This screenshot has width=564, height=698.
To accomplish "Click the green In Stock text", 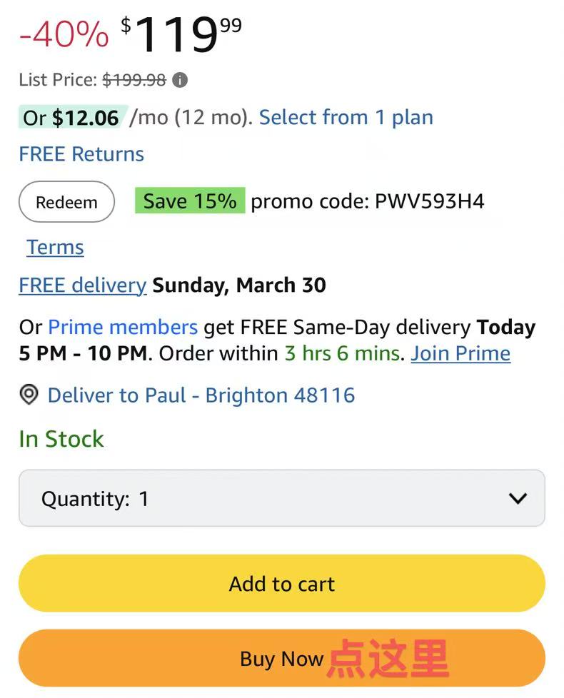I will (61, 439).
